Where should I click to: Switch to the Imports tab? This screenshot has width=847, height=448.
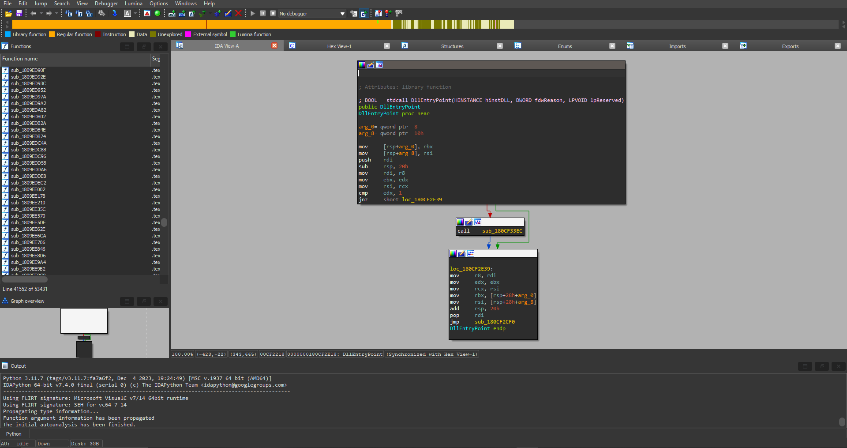[x=677, y=46]
